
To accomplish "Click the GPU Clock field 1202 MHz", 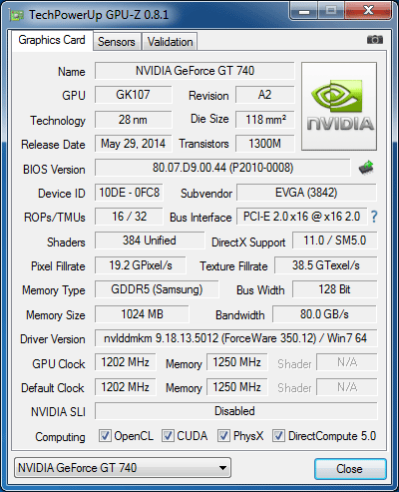I will 126,362.
